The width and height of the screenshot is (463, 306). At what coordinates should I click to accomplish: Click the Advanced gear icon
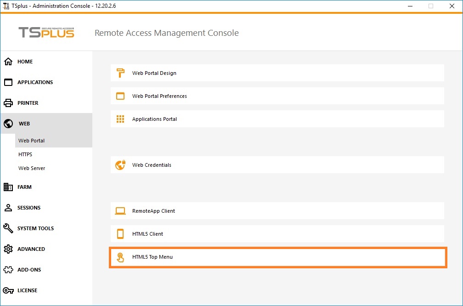8,249
